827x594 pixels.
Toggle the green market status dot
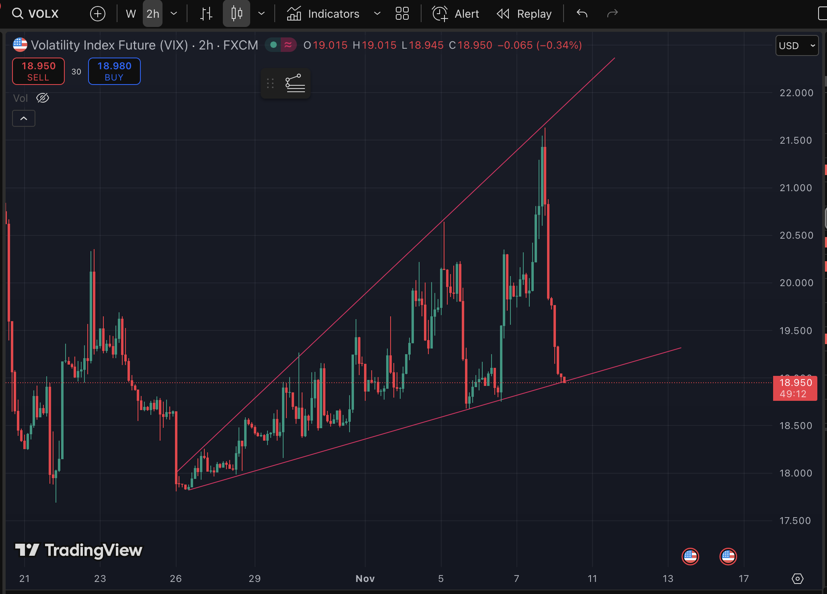tap(274, 45)
